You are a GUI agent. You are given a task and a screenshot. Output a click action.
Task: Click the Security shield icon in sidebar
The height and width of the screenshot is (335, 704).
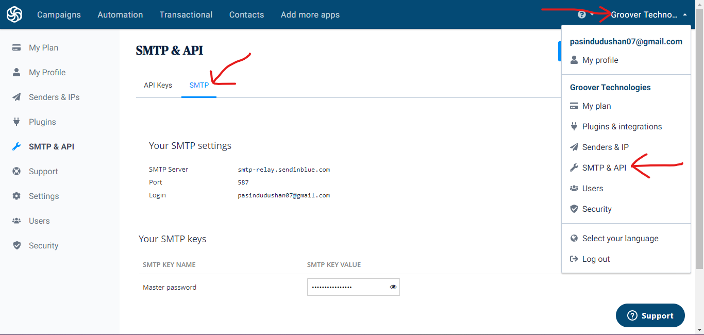[16, 245]
